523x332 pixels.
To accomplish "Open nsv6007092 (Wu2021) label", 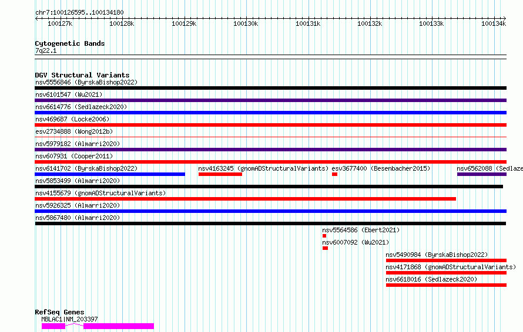I will 356,242.
